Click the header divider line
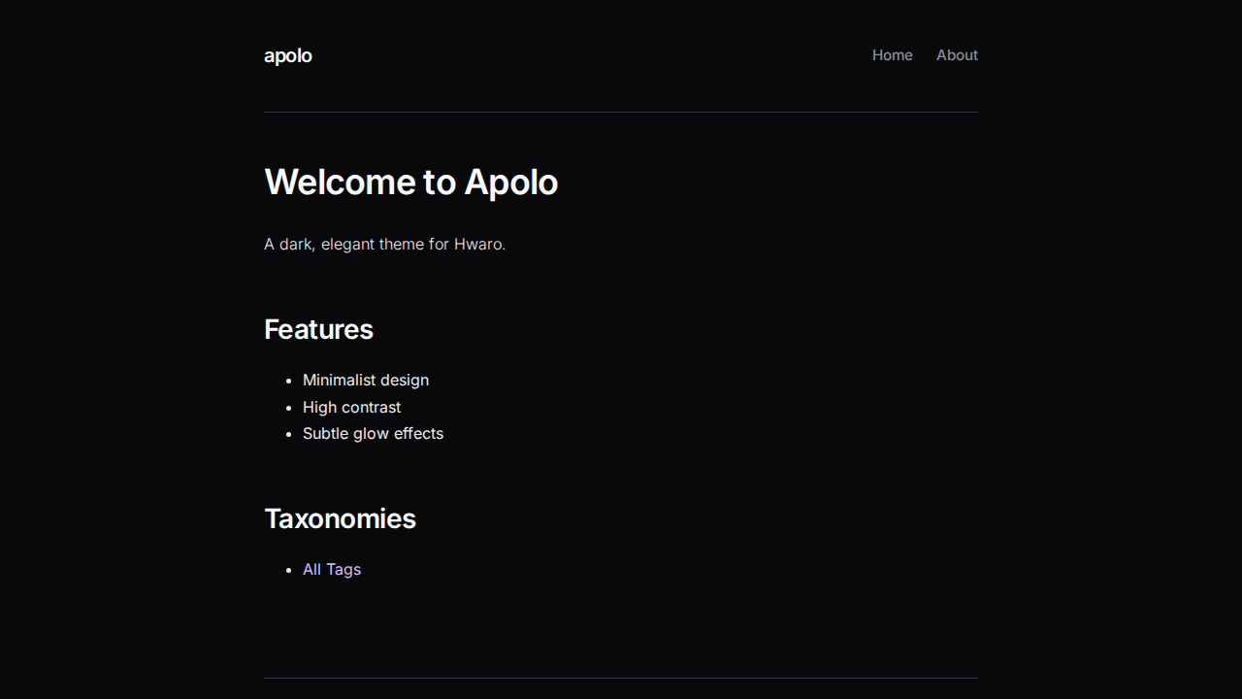 click(x=620, y=115)
